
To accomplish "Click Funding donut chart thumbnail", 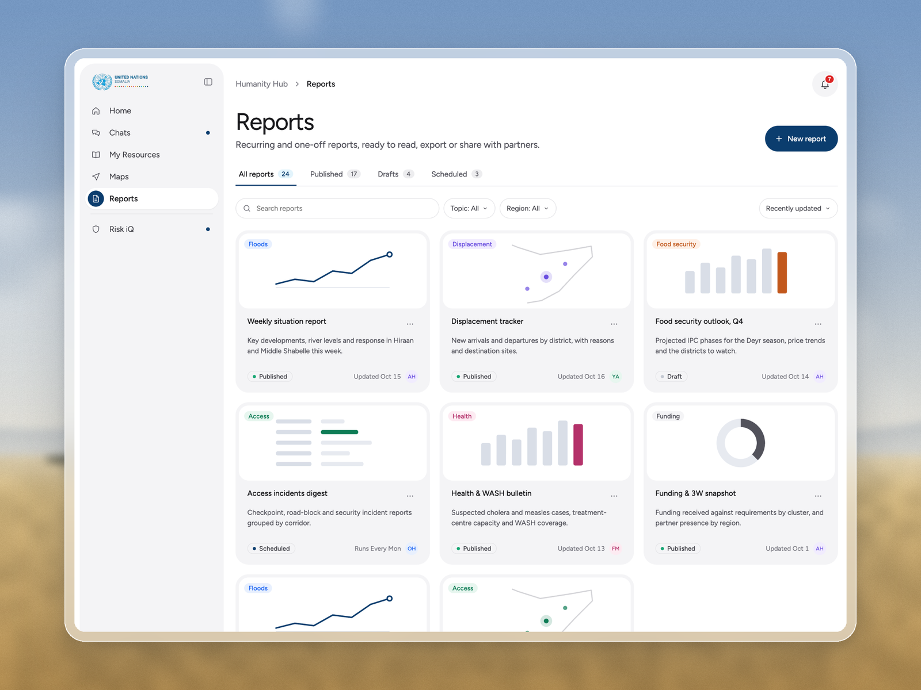I will 740,442.
